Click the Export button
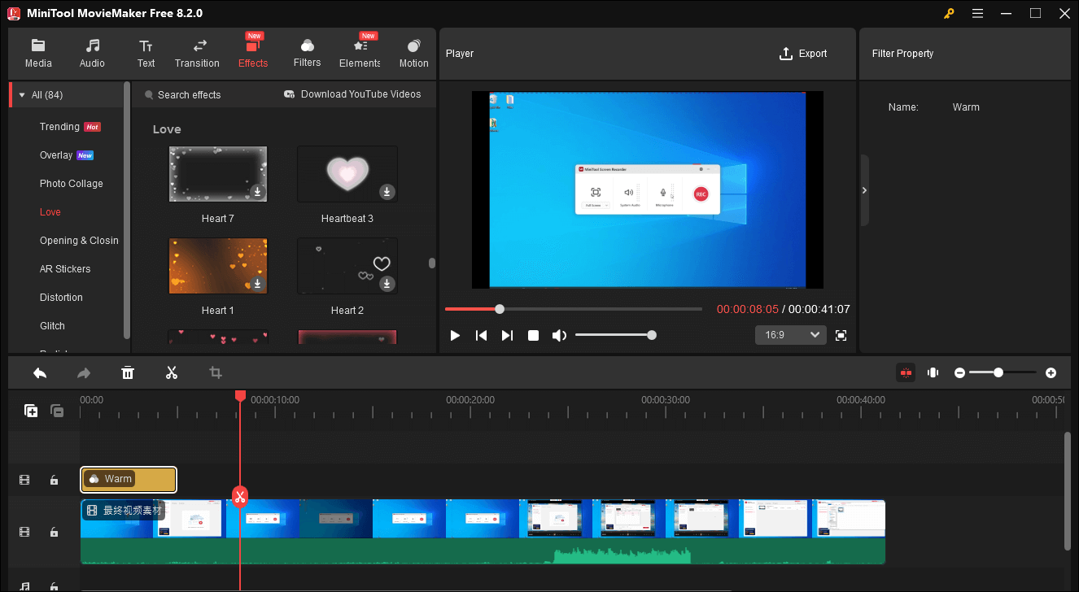Screen dimensions: 1079x592 [x=803, y=54]
